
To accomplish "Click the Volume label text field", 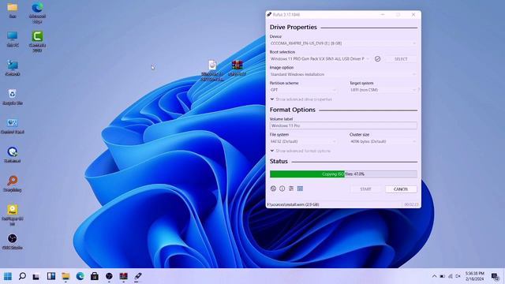I will click(x=343, y=125).
